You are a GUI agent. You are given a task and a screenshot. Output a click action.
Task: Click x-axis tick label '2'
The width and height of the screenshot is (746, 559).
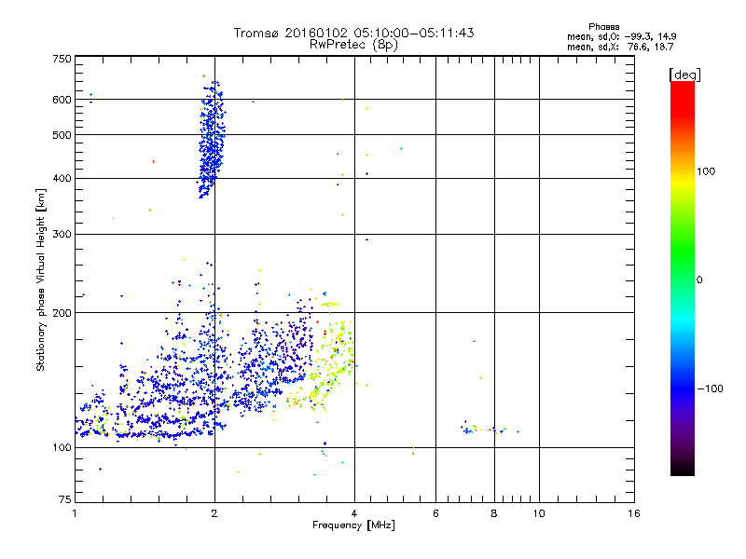(x=214, y=513)
